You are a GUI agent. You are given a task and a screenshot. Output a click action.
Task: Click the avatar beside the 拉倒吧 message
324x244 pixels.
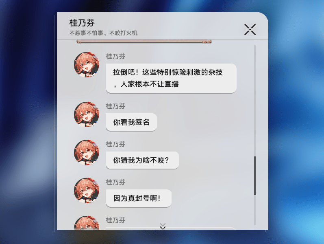(87, 65)
